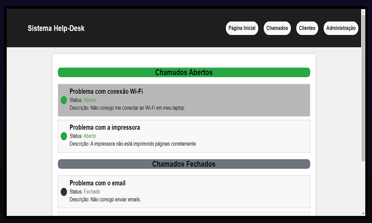Screen dimensions: 372x223
Task: Click description 'A impressora não está imprimindo'
Action: pos(133,144)
